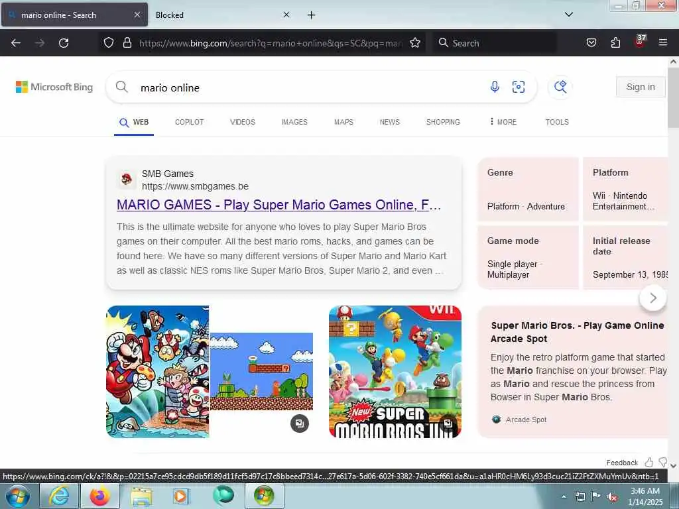Click the thumbs down feedback icon
This screenshot has height=509, width=679.
click(662, 462)
